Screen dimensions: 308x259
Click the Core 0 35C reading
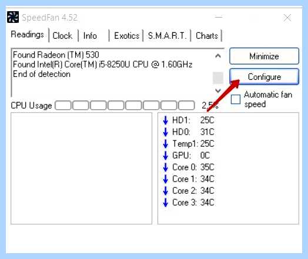click(x=193, y=167)
